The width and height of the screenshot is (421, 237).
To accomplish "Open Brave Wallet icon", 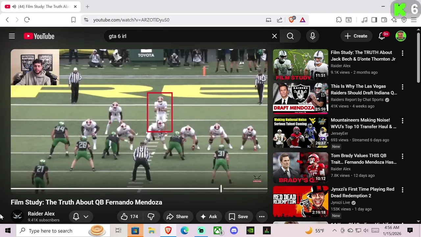I will (x=384, y=20).
